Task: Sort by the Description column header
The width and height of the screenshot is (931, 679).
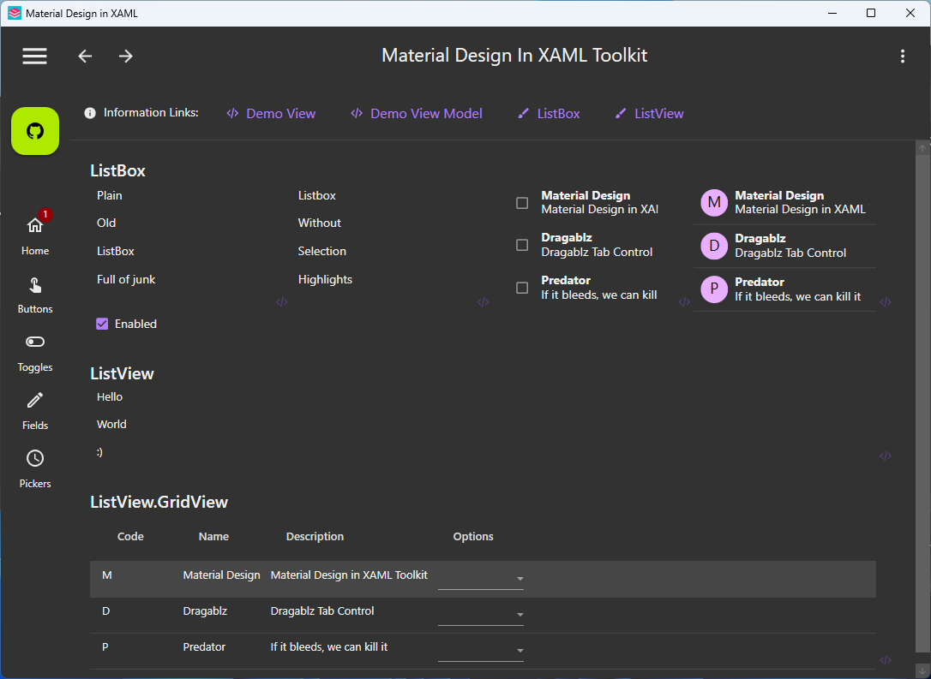Action: [315, 536]
